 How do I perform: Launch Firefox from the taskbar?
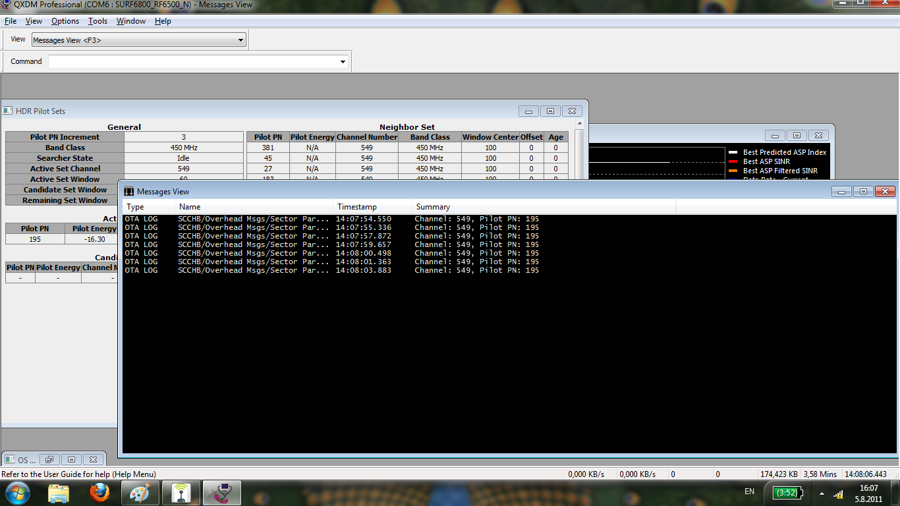pos(99,493)
